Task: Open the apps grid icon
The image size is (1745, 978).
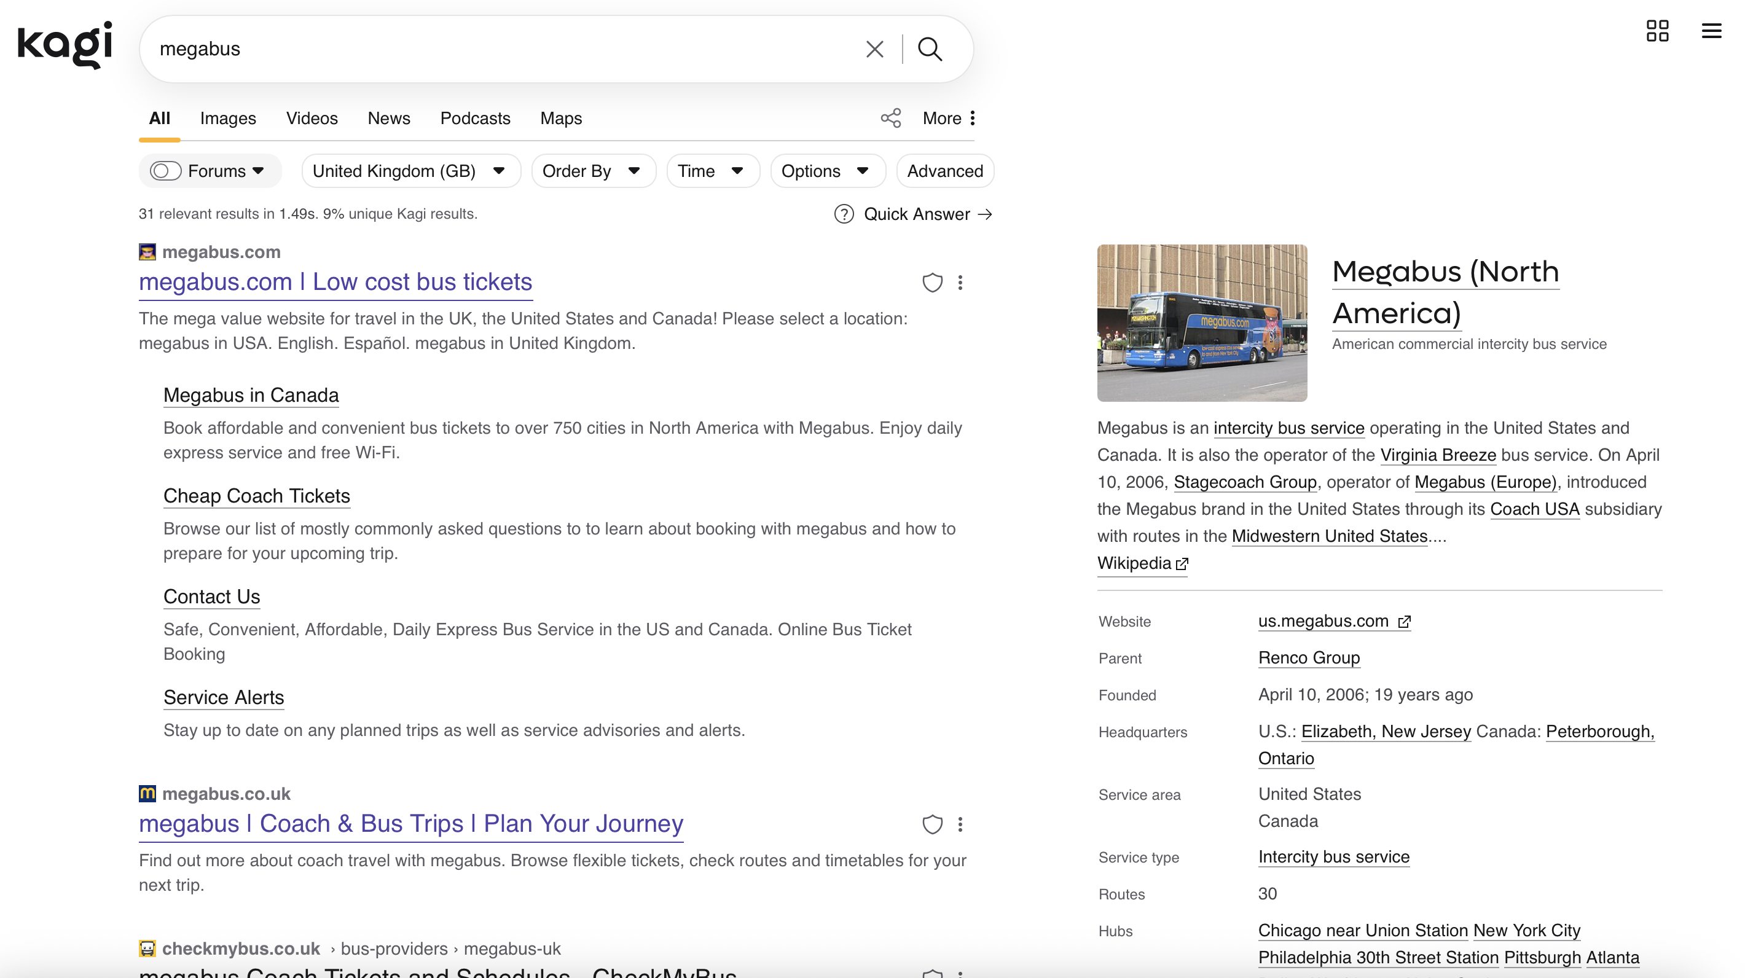Action: 1657,31
